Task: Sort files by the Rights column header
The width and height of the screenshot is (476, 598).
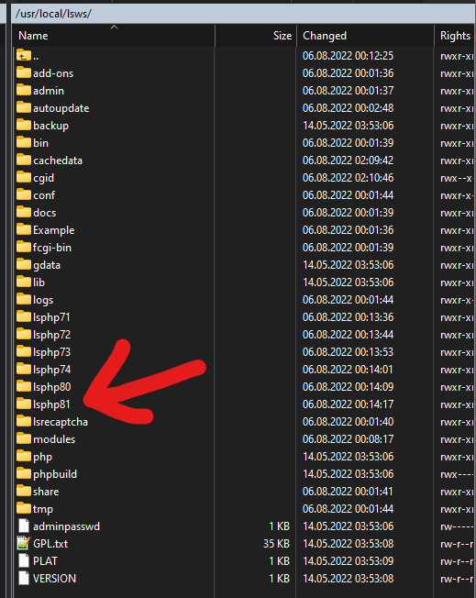Action: [x=455, y=36]
